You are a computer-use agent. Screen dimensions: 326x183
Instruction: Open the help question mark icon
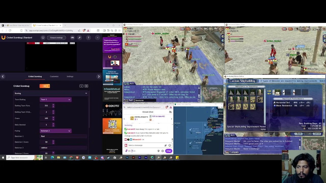point(88,38)
